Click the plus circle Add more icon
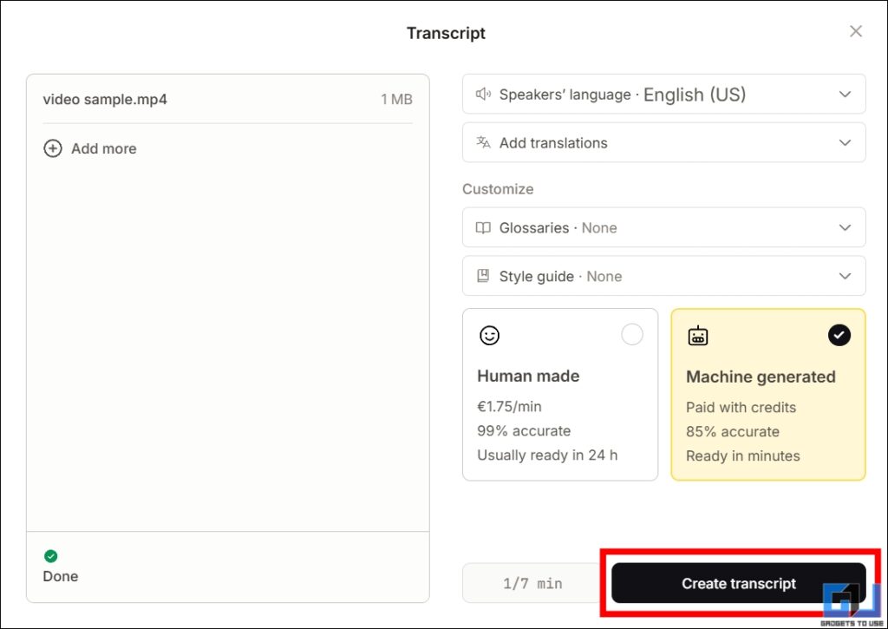888x629 pixels. click(53, 148)
